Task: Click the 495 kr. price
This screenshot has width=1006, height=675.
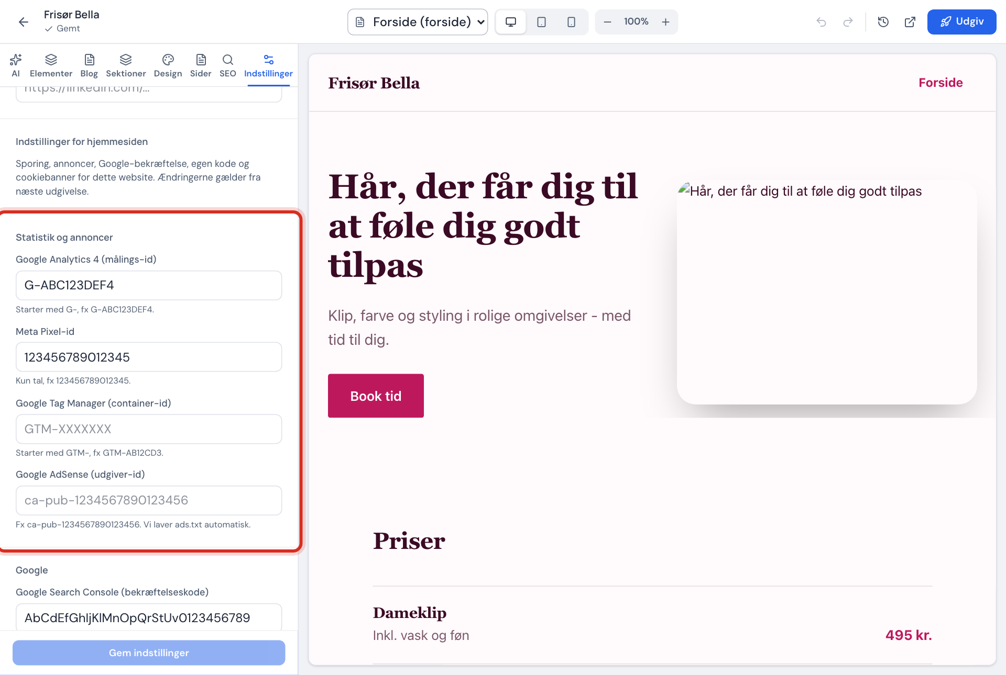Action: [x=909, y=635]
